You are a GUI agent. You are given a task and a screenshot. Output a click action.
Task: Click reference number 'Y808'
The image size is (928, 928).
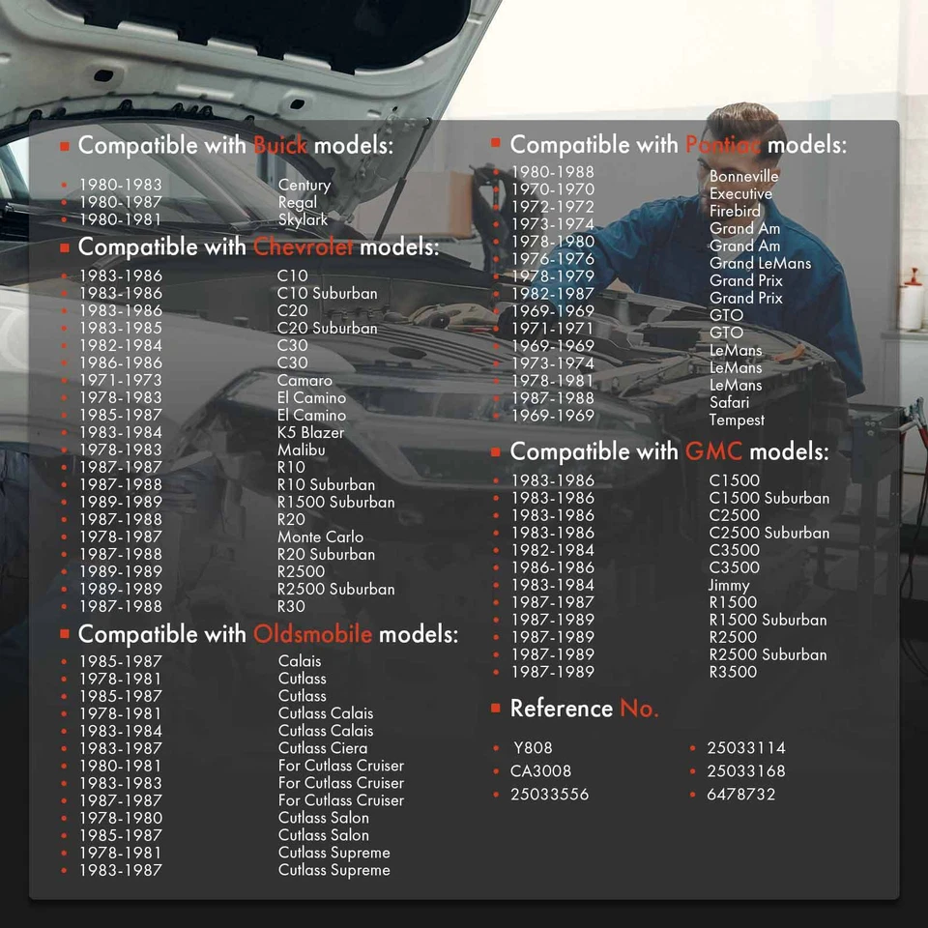(533, 748)
